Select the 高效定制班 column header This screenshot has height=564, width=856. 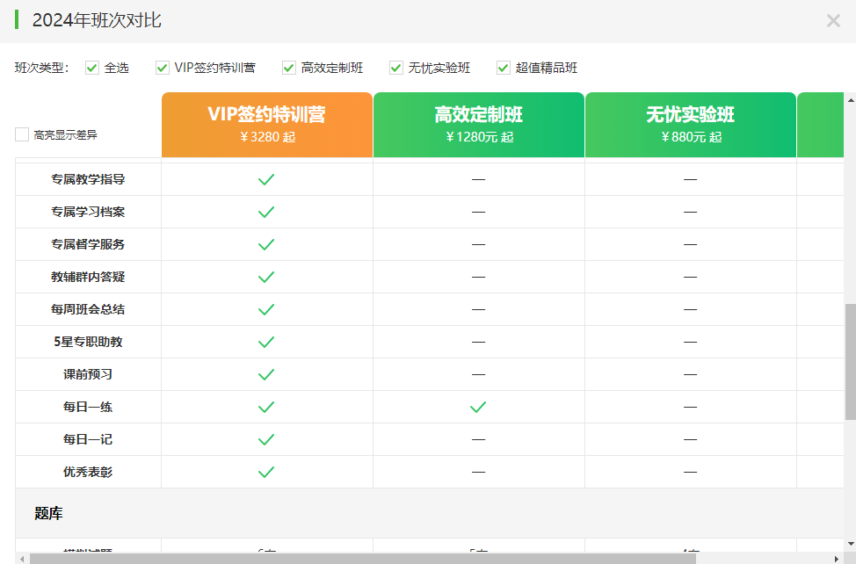coord(478,125)
